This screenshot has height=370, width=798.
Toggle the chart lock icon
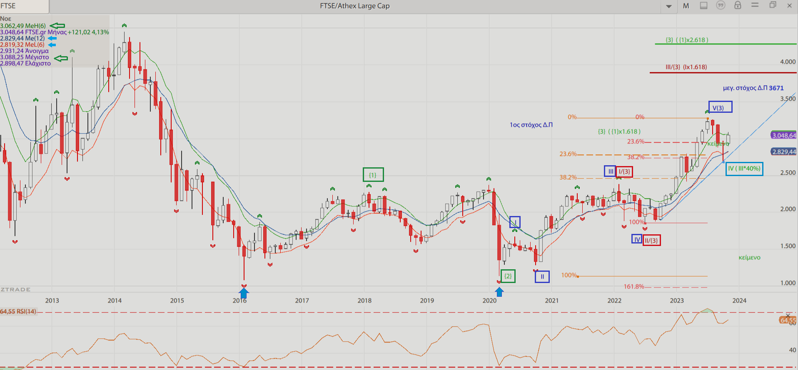[x=738, y=5]
